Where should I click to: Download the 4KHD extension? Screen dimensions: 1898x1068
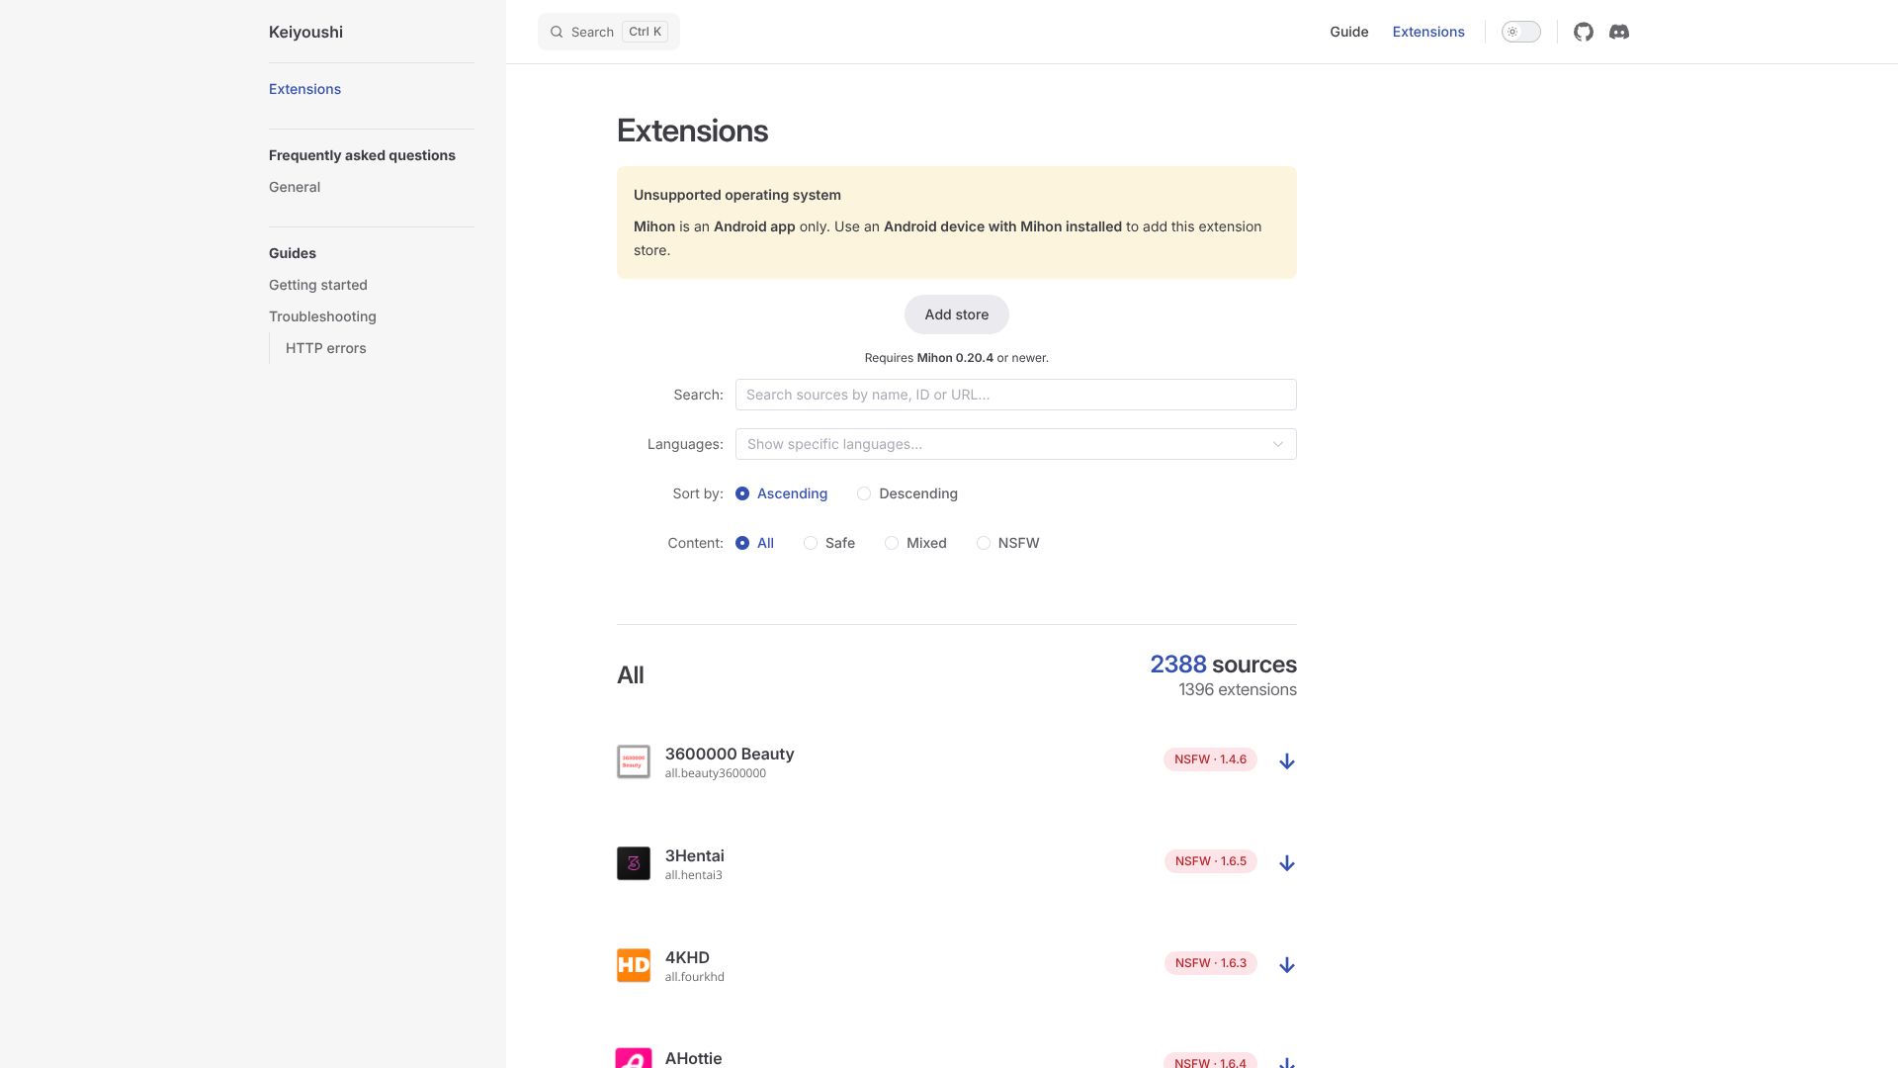1287,965
